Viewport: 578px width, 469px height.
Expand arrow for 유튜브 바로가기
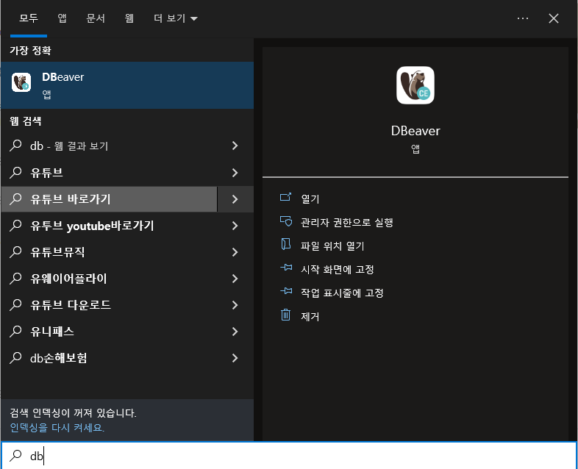pyautogui.click(x=235, y=199)
